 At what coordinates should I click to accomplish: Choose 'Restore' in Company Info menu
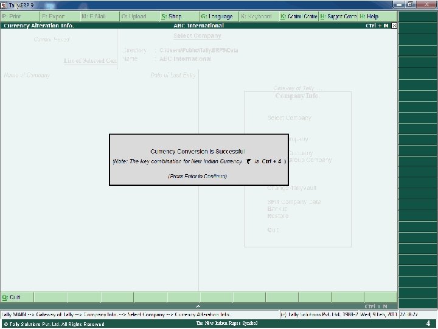(x=278, y=216)
